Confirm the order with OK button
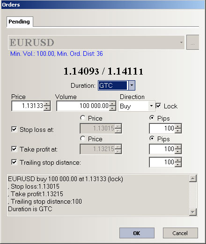The image size is (206, 244). 137,233
